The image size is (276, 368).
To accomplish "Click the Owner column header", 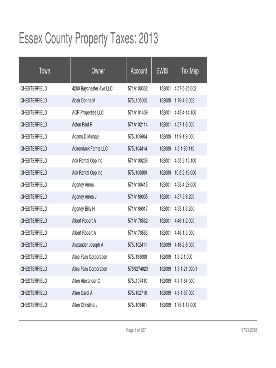I will click(x=98, y=71).
